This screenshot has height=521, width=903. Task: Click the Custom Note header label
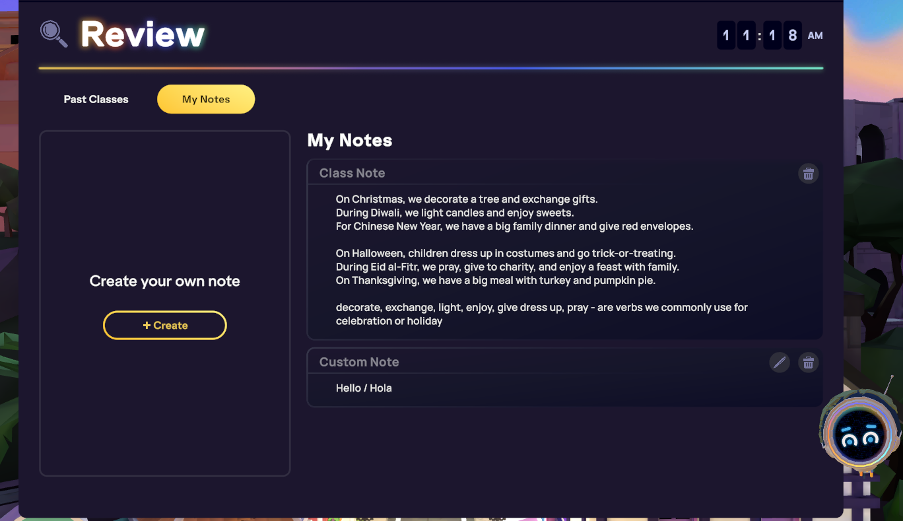pyautogui.click(x=359, y=362)
